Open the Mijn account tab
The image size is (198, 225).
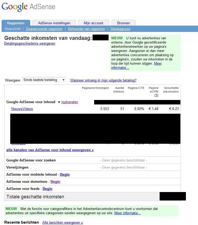click(x=94, y=23)
